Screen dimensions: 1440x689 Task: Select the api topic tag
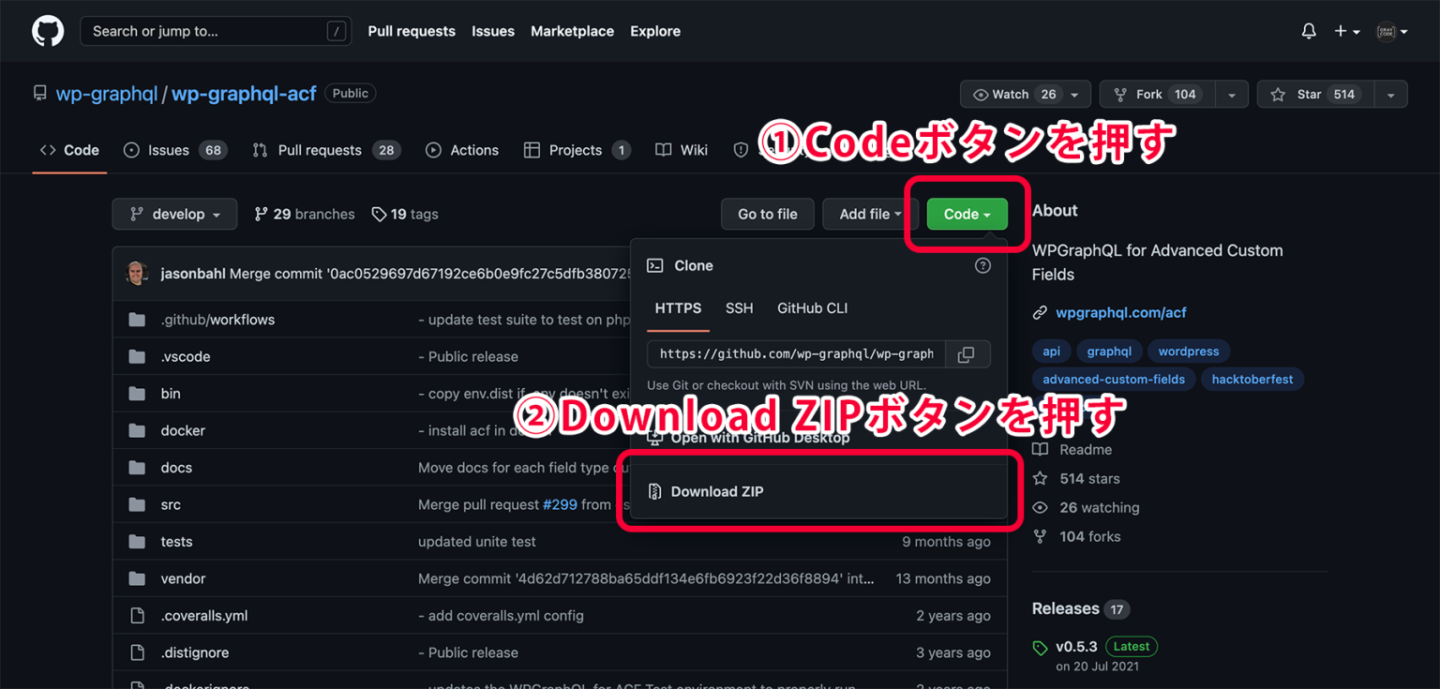pyautogui.click(x=1052, y=352)
